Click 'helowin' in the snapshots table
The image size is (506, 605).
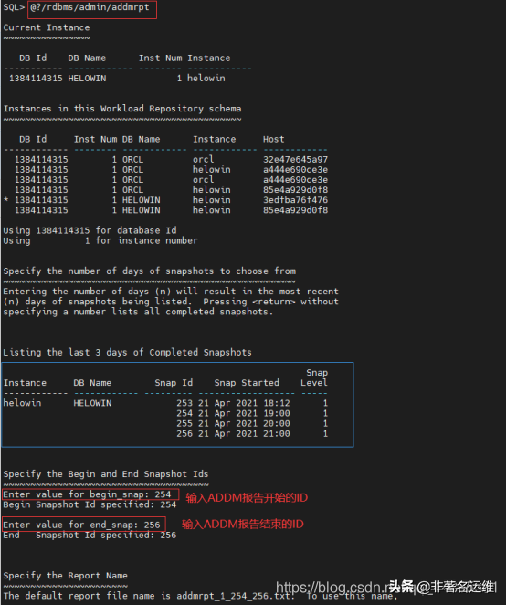click(22, 403)
